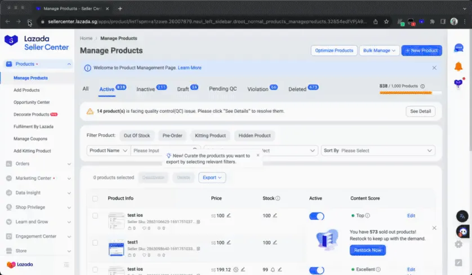
Task: Open the test1 product thumbnail
Action: click(116, 249)
